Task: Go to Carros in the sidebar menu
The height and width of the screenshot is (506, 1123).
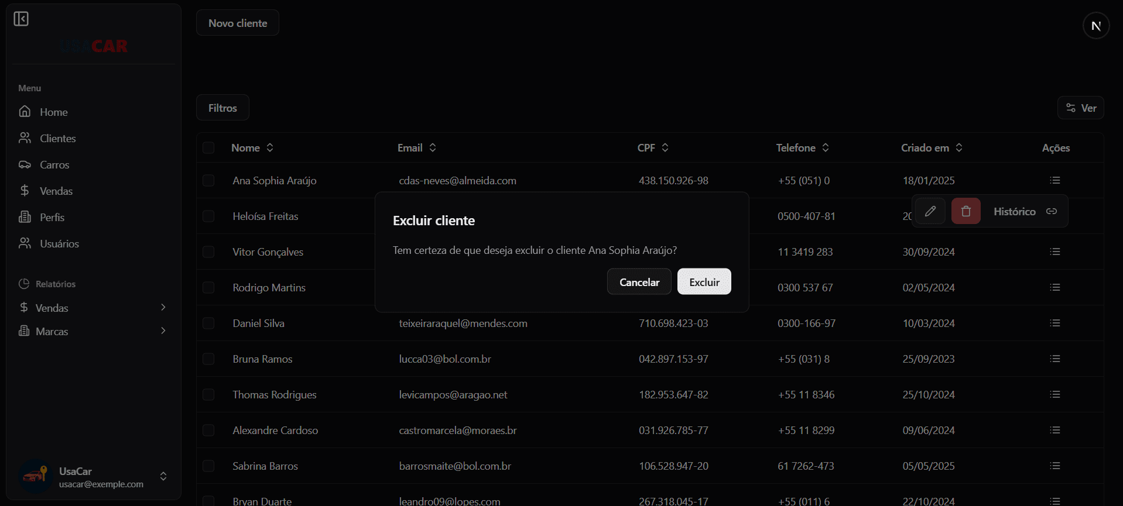Action: pos(54,165)
